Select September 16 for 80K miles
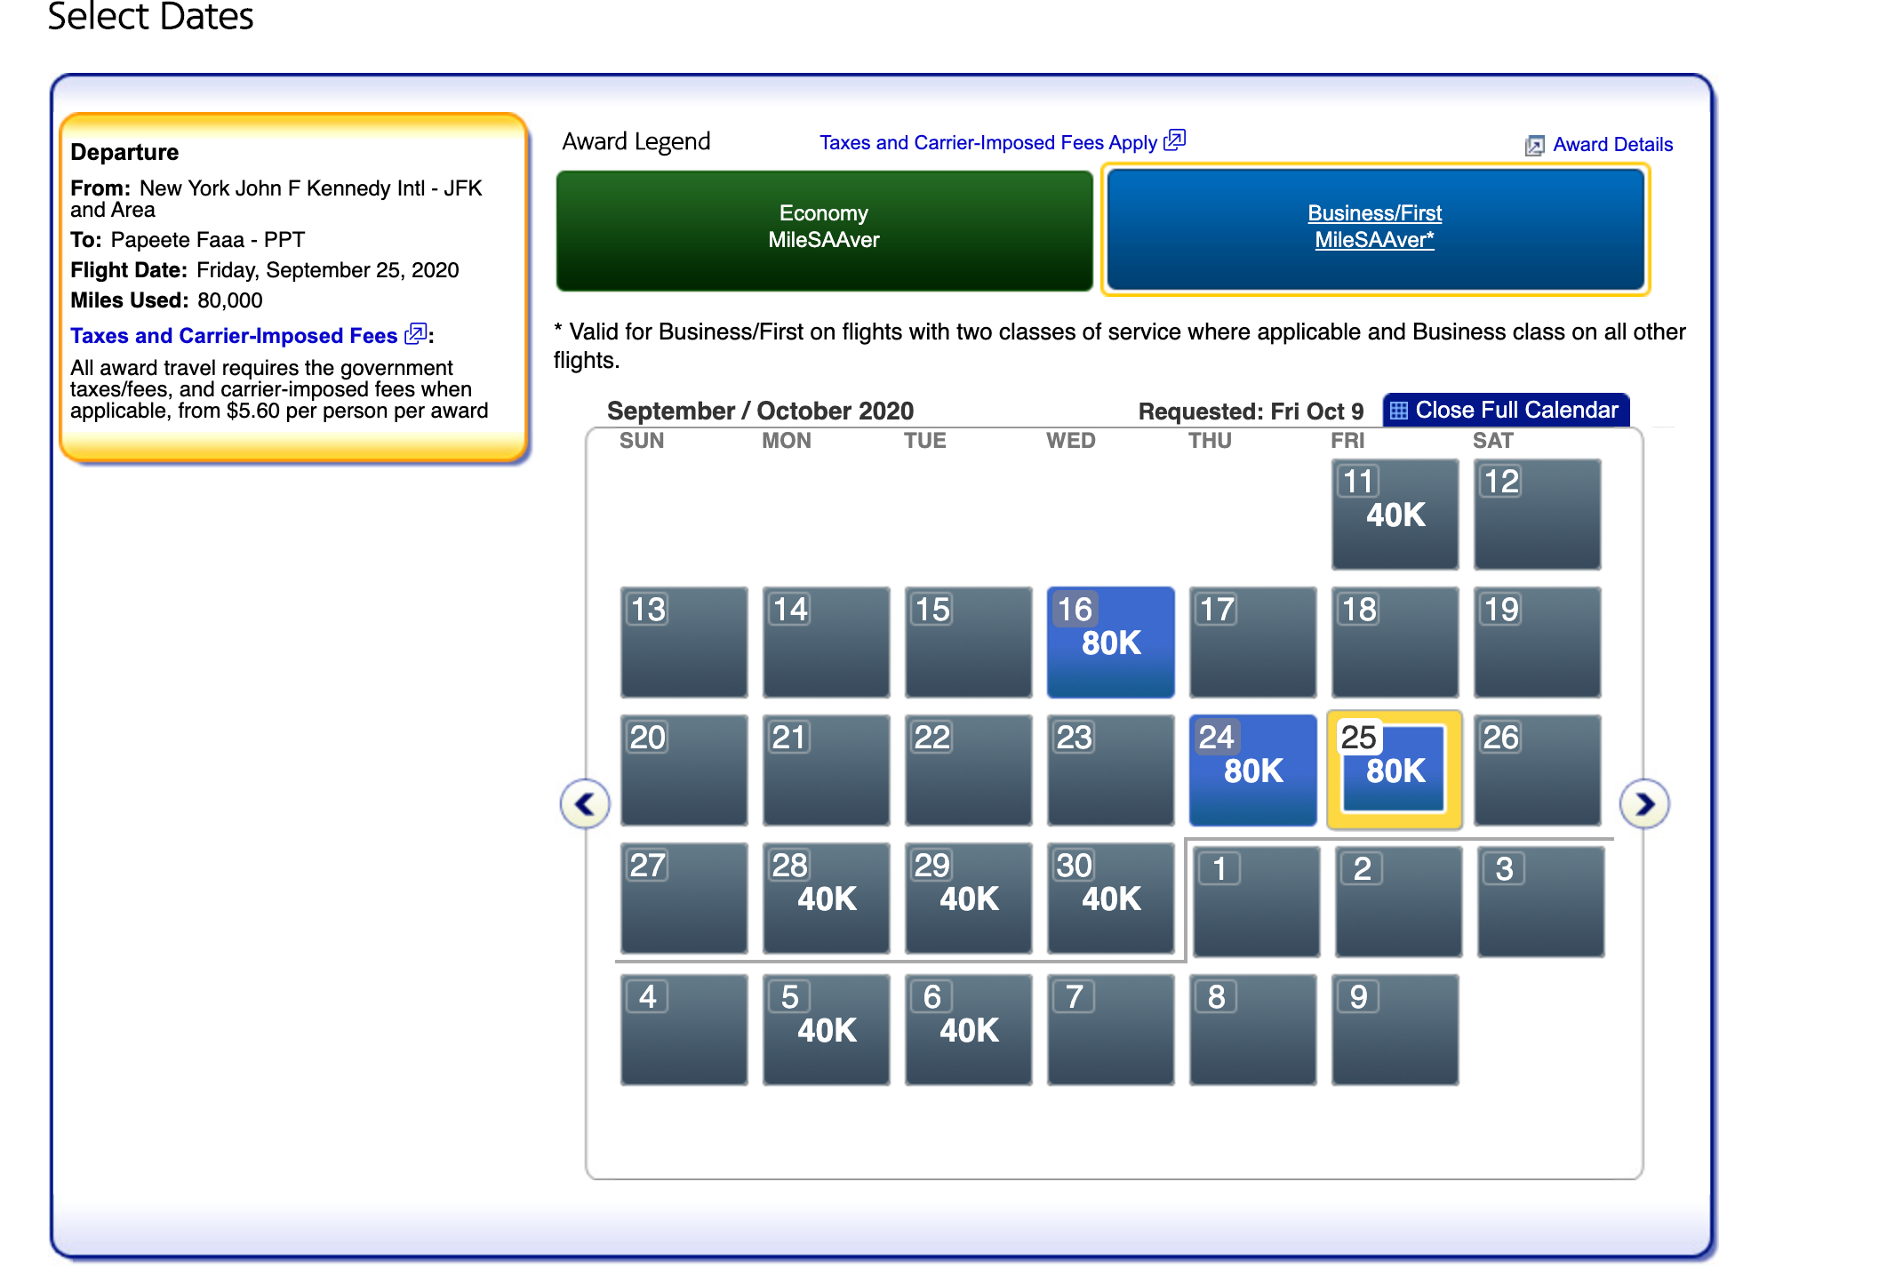This screenshot has width=1879, height=1278. [x=1110, y=642]
